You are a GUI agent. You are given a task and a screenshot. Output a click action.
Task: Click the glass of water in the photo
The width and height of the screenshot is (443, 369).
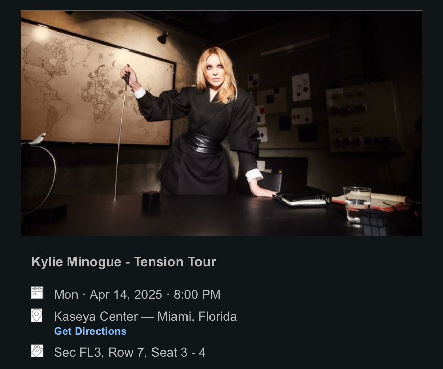(356, 205)
